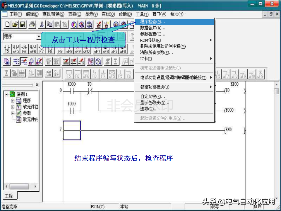This screenshot has height=211, width=281.
Task: Choose 显示色改变(D) menu entry
Action: [x=174, y=103]
